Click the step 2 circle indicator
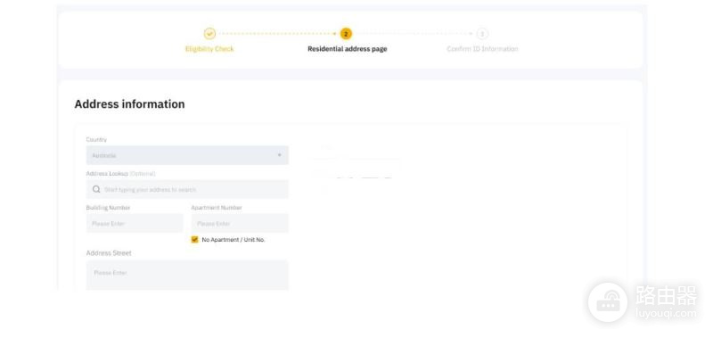713x338 pixels. tap(346, 34)
